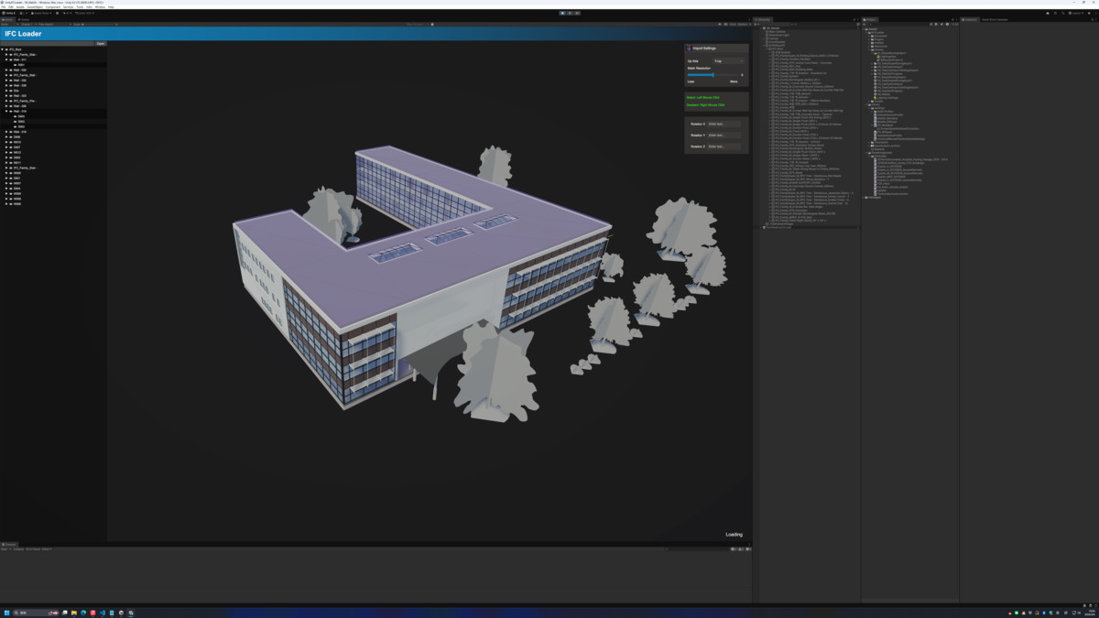This screenshot has width=1099, height=618.
Task: Select the Hierarchy panel tab
Action: [762, 19]
